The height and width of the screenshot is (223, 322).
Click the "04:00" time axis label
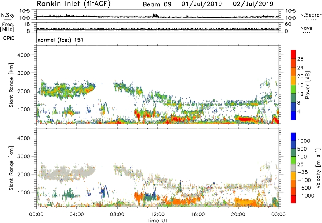[76, 215]
